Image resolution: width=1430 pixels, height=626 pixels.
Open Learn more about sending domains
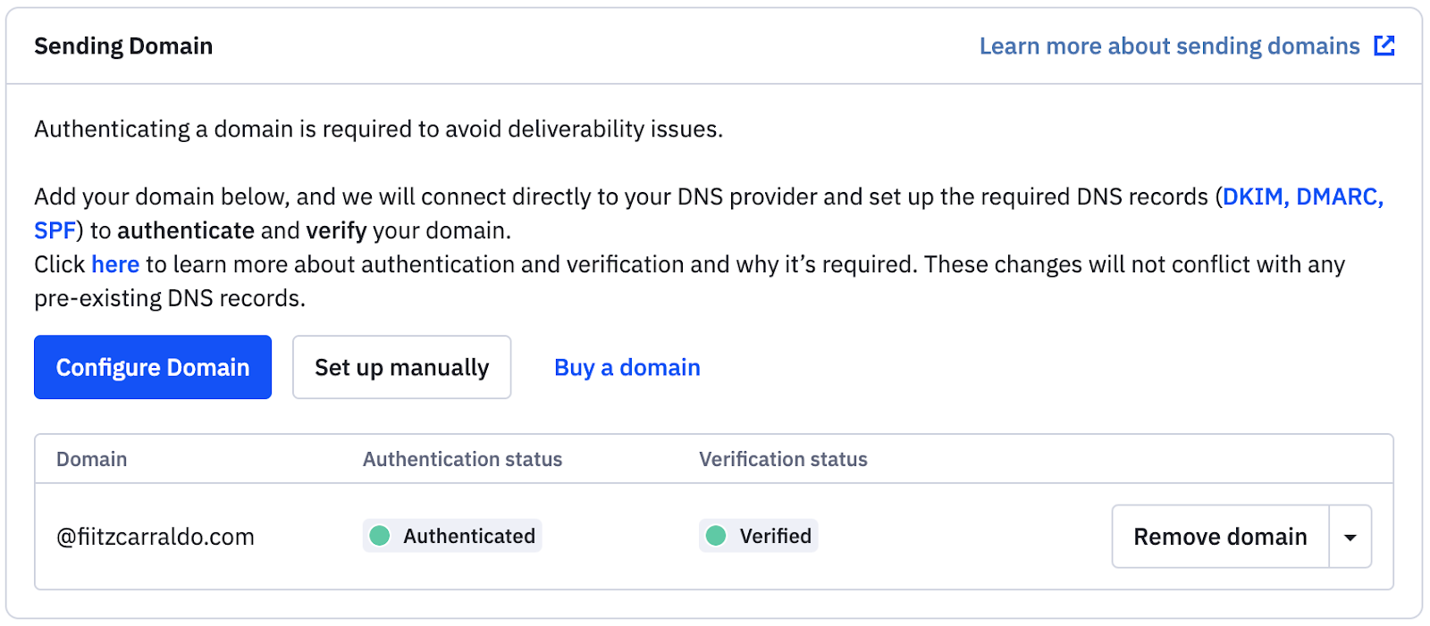coord(1169,45)
